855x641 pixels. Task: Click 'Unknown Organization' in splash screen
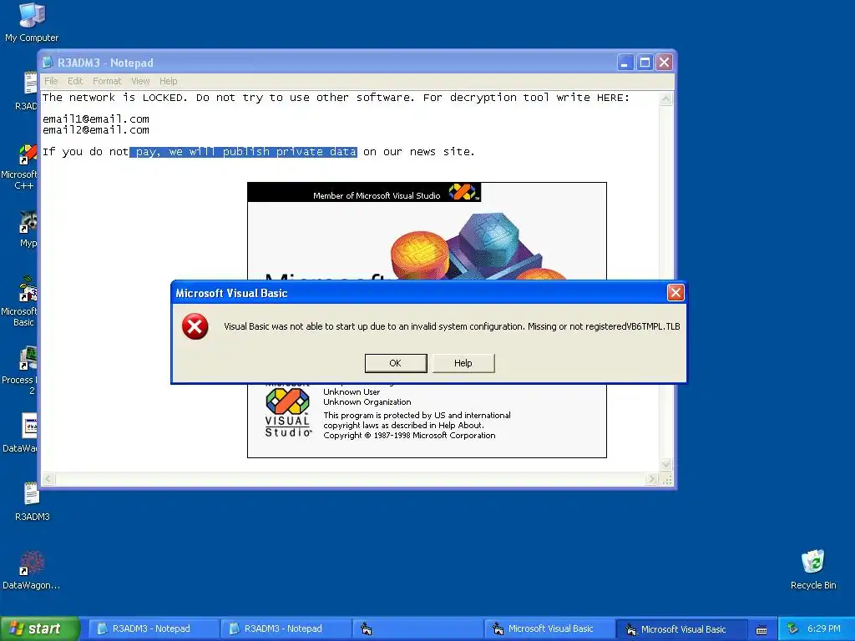coord(367,402)
